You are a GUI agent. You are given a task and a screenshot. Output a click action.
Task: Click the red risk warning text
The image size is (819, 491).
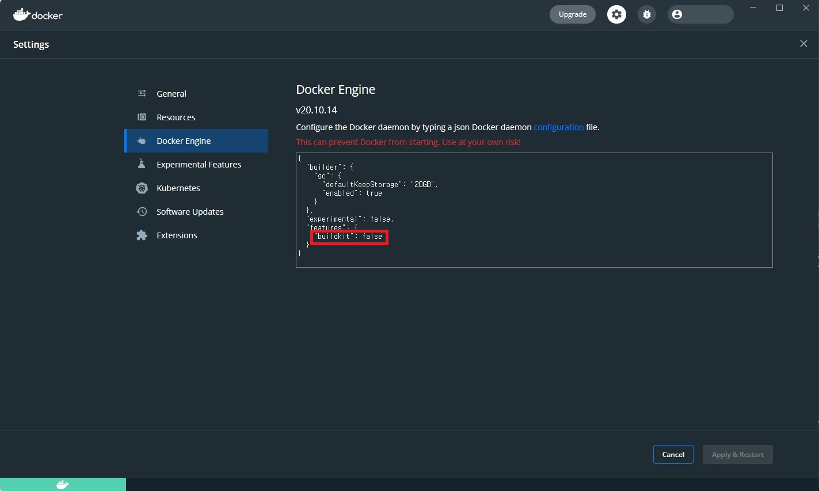tap(408, 142)
